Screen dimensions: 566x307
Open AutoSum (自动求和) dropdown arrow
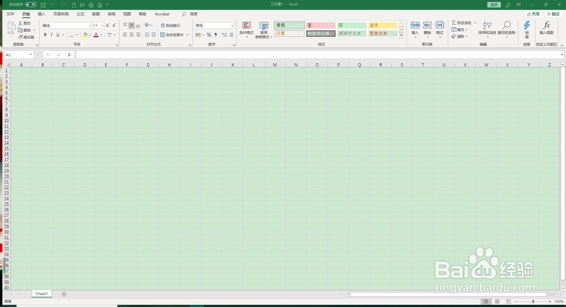coord(475,23)
